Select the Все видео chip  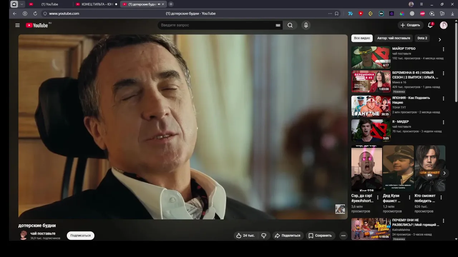(362, 38)
